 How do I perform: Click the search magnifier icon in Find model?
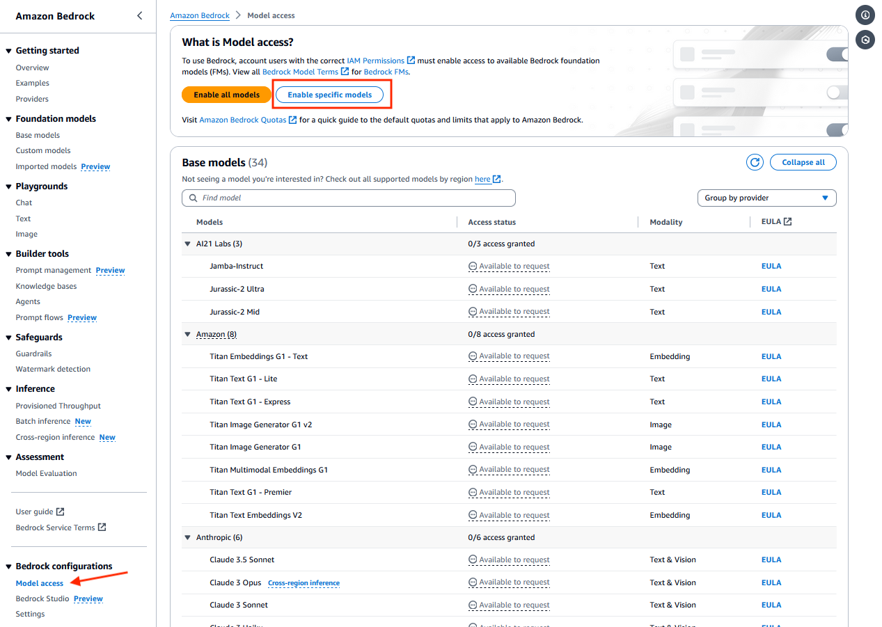(193, 198)
